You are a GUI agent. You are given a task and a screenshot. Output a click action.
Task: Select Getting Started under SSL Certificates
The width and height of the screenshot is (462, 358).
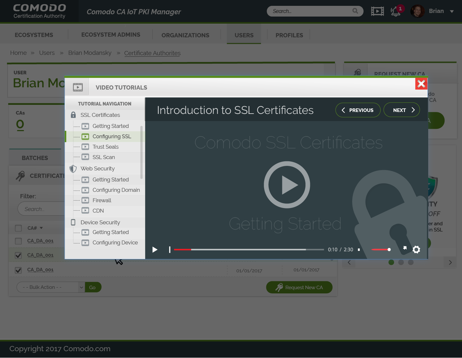coord(110,126)
